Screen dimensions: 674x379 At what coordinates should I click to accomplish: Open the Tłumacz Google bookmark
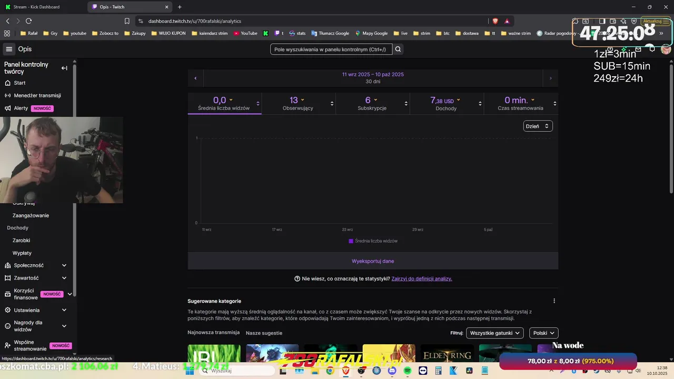tap(330, 33)
